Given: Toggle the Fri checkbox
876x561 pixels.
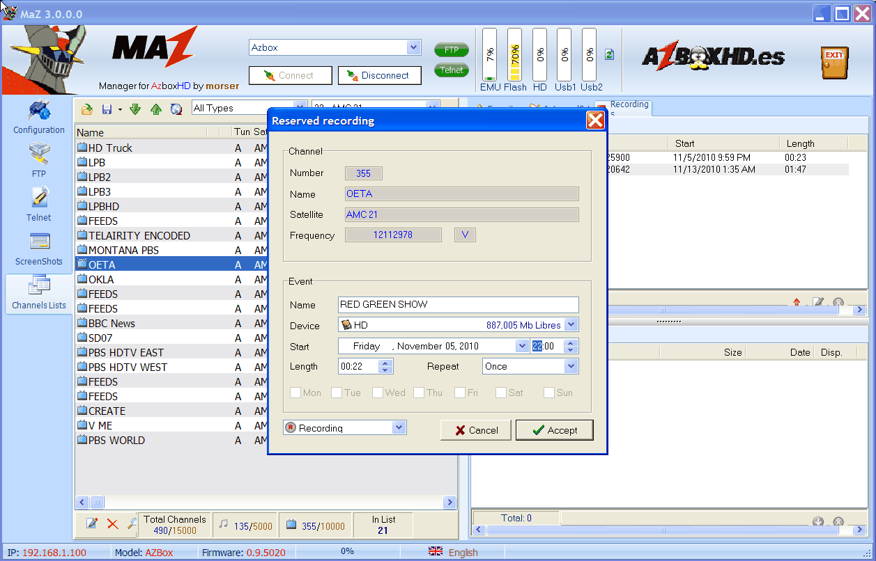Looking at the screenshot, I should 460,393.
